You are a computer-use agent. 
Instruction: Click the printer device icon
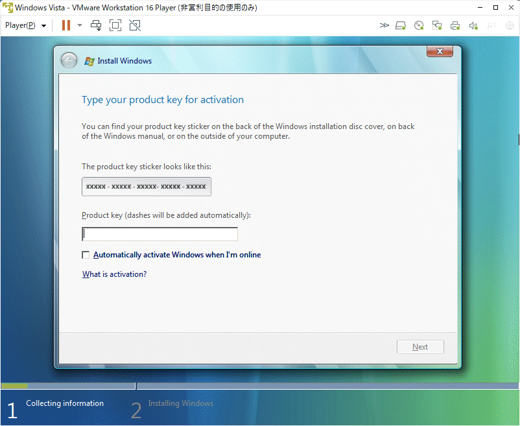455,25
